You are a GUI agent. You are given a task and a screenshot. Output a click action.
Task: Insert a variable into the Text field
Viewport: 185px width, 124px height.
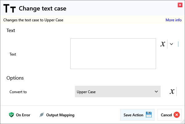(163, 44)
